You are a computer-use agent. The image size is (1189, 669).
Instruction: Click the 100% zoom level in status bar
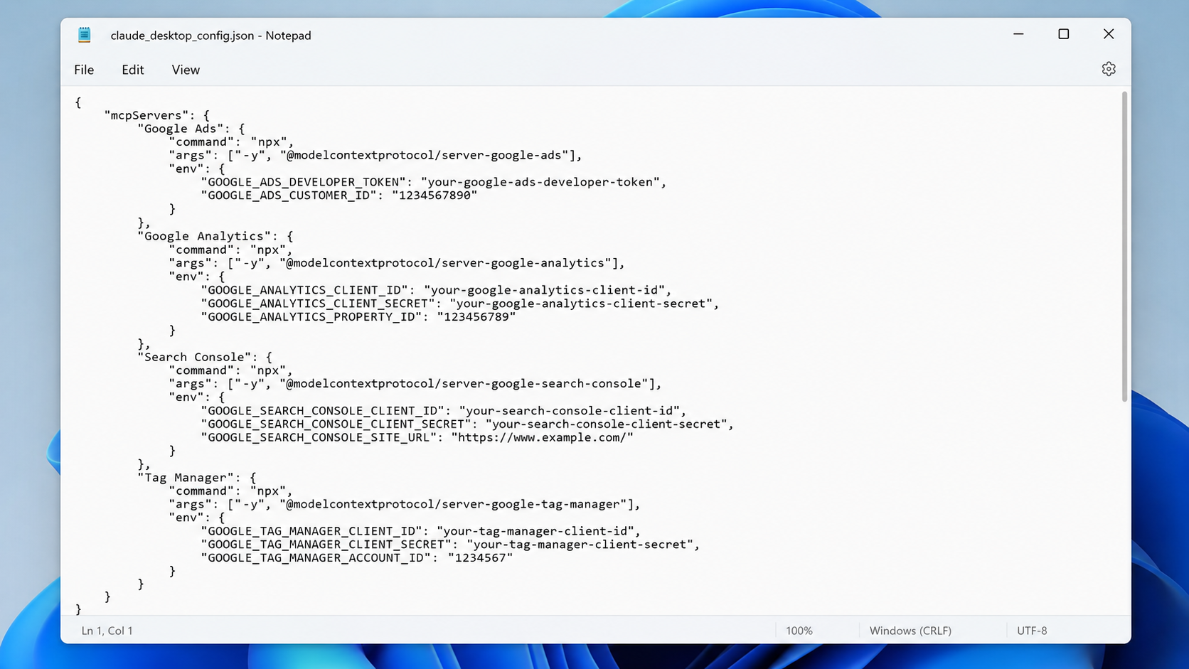(x=799, y=631)
